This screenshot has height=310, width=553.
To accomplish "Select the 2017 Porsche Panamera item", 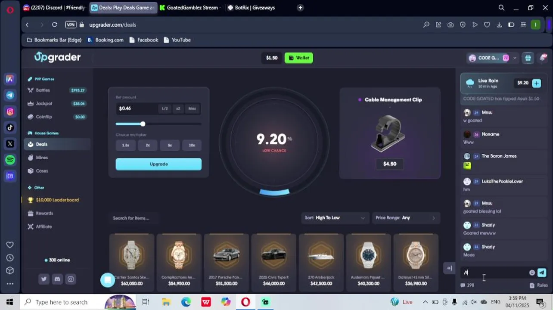I will click(227, 262).
